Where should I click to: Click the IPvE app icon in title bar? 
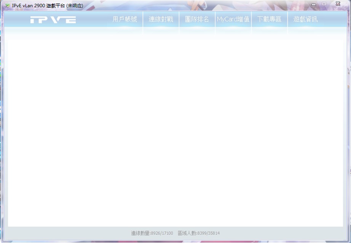(x=7, y=5)
